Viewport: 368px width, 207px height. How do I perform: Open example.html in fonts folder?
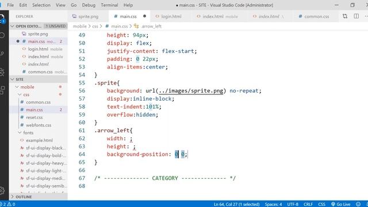[x=39, y=140]
